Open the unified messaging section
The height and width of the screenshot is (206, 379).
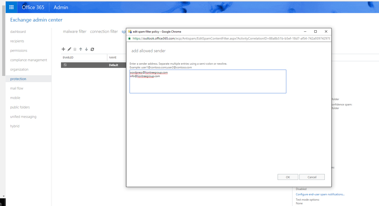[x=23, y=116]
